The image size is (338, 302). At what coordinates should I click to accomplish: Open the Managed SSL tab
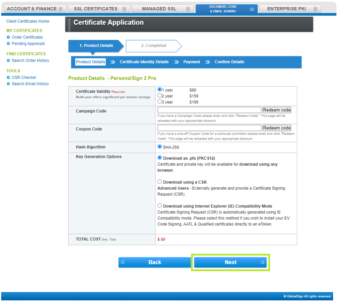pos(163,9)
